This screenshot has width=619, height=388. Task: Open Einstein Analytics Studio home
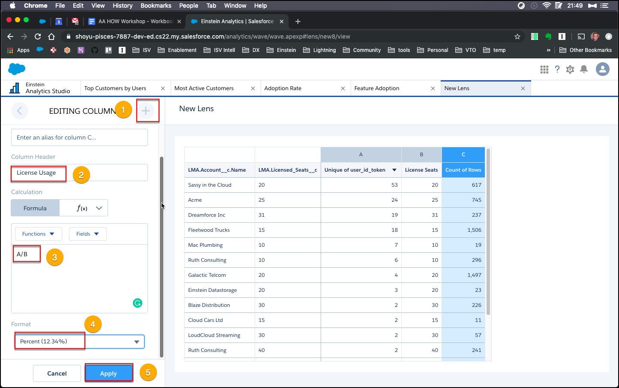tap(41, 88)
